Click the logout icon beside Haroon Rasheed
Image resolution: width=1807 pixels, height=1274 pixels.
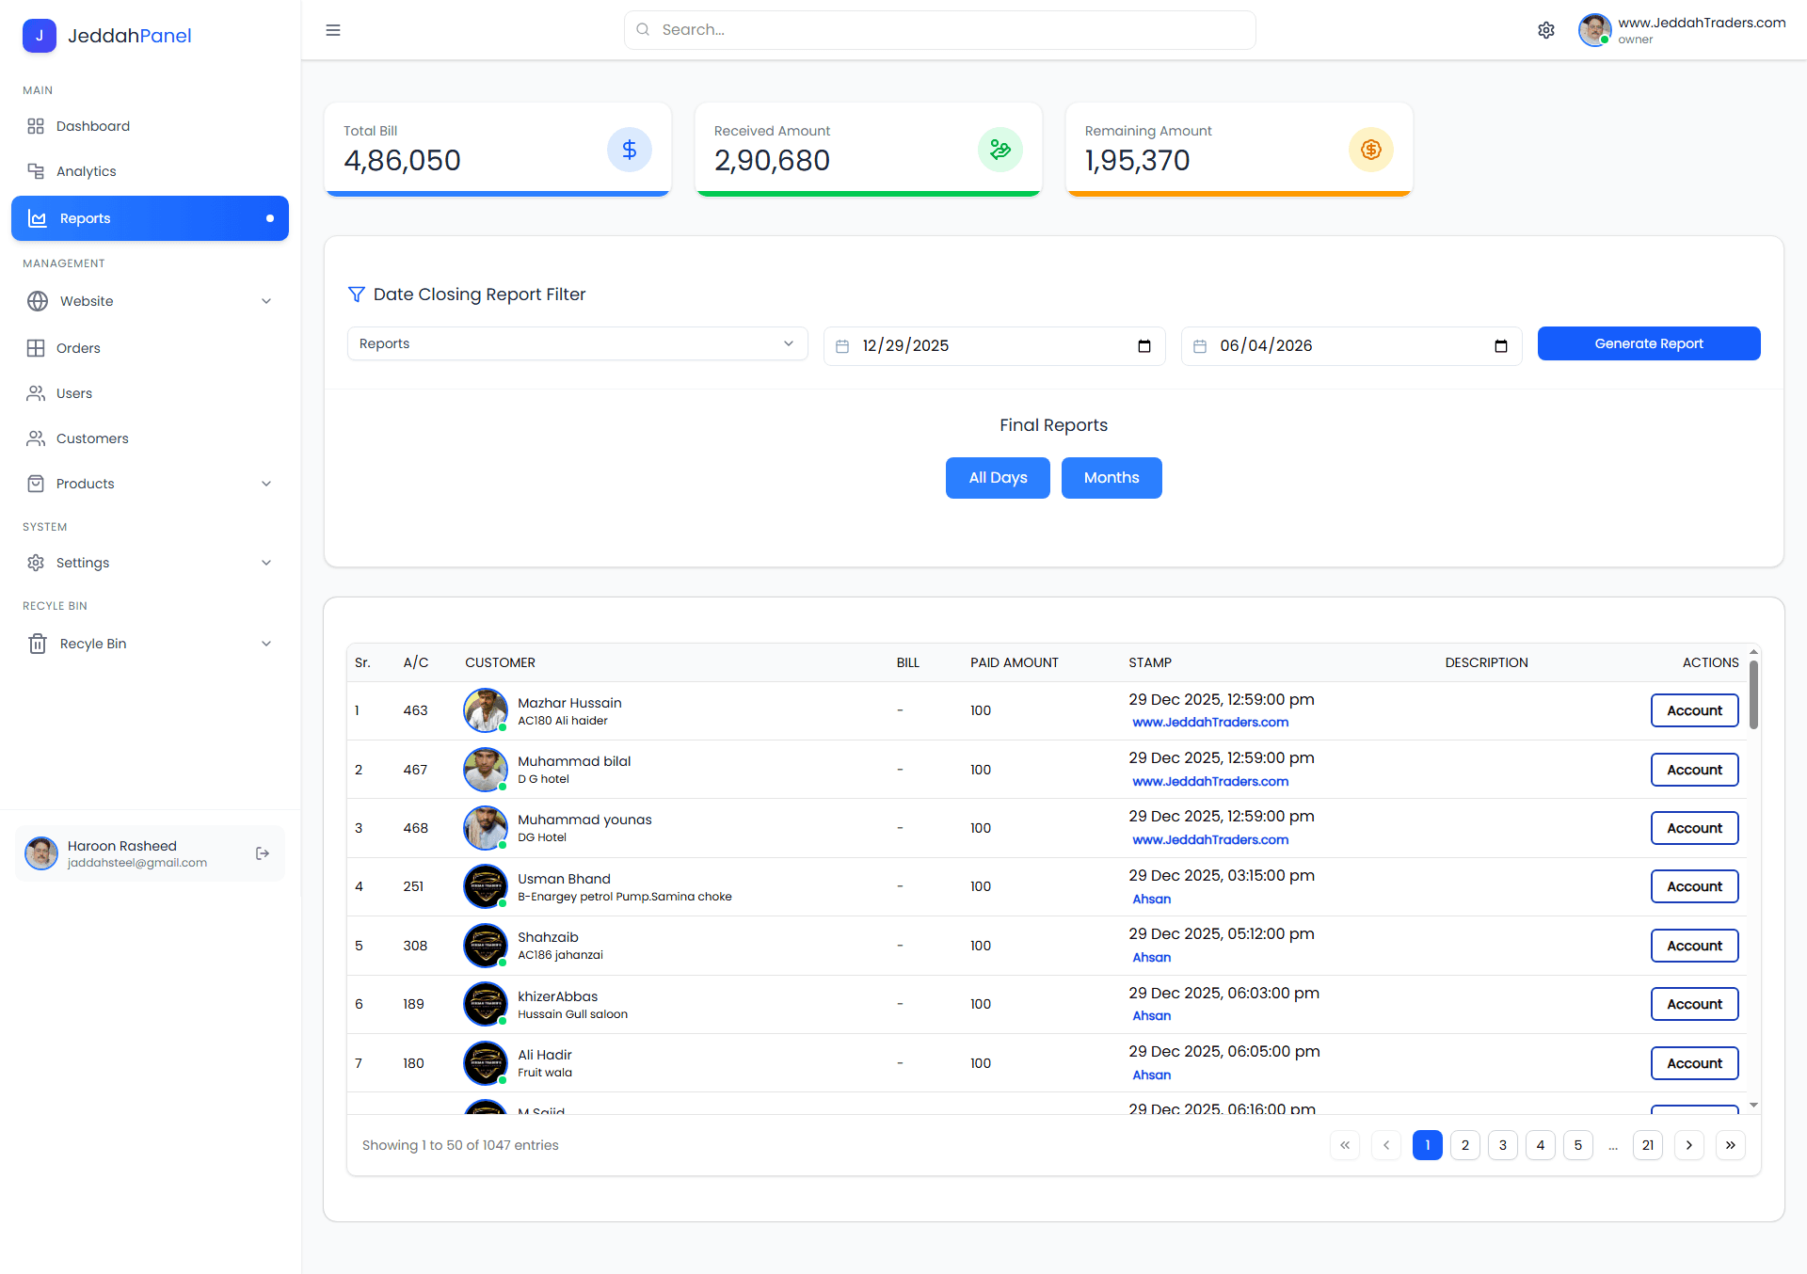263,853
